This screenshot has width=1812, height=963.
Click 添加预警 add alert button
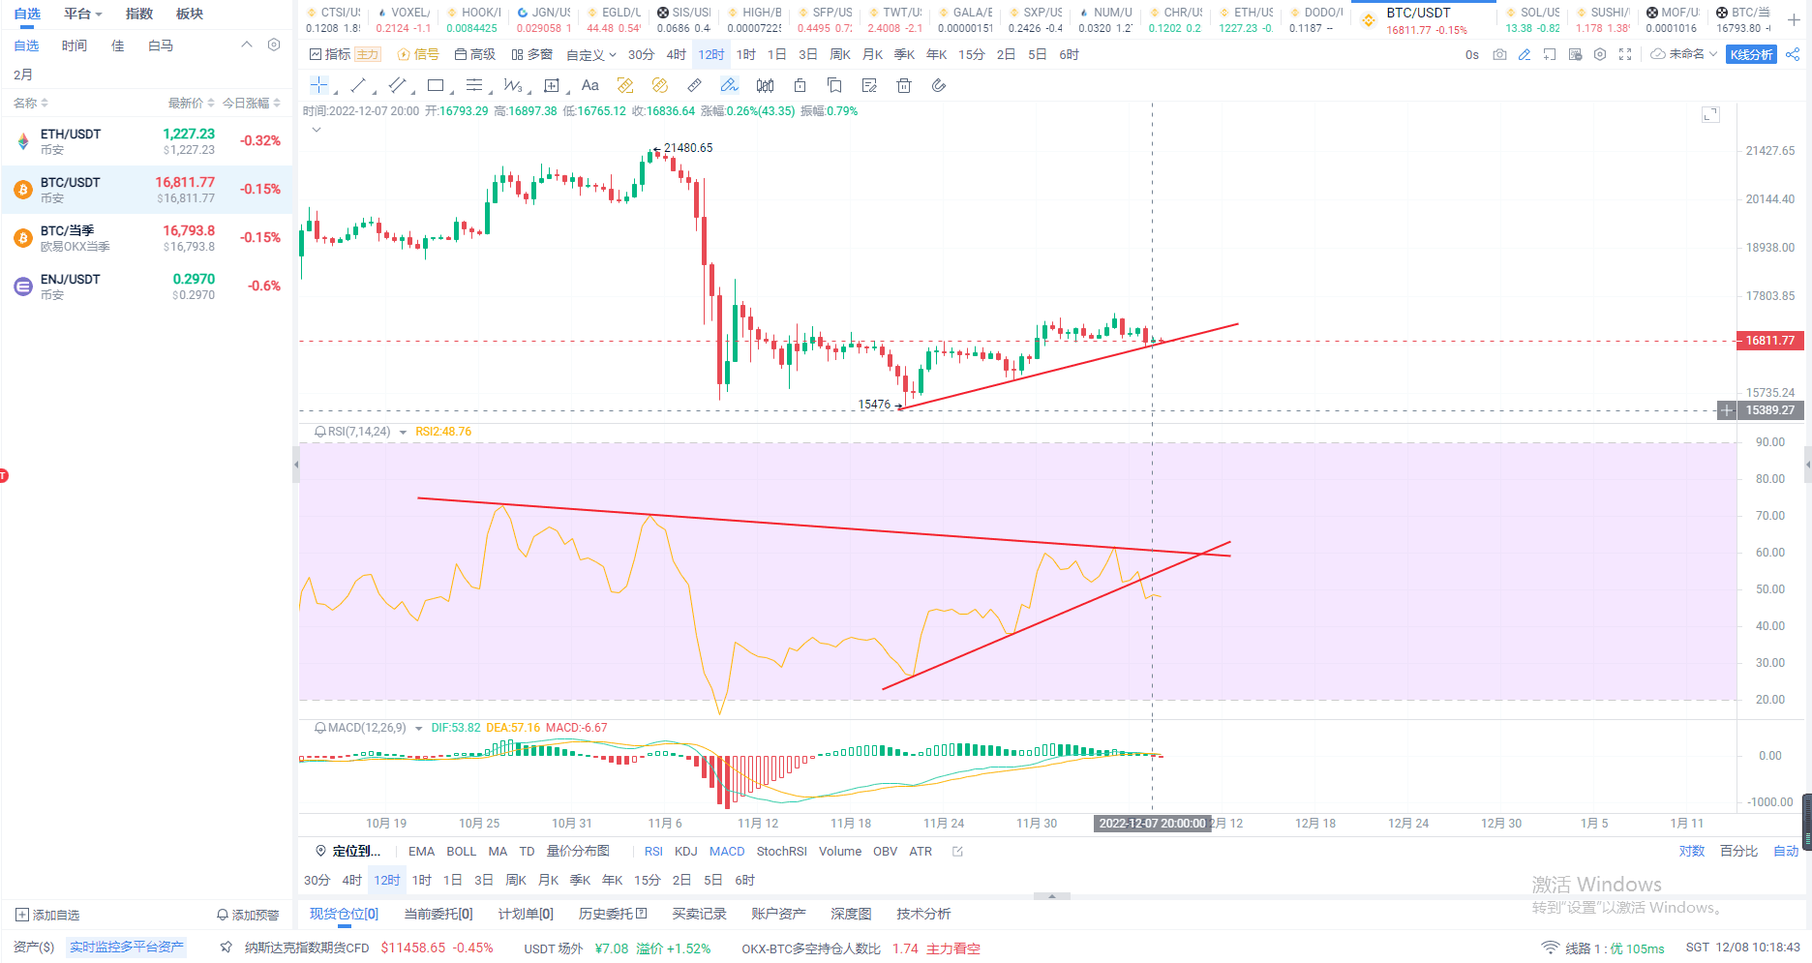coord(248,915)
